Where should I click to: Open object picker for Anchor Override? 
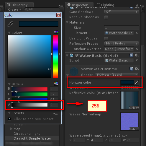tap(137, 49)
